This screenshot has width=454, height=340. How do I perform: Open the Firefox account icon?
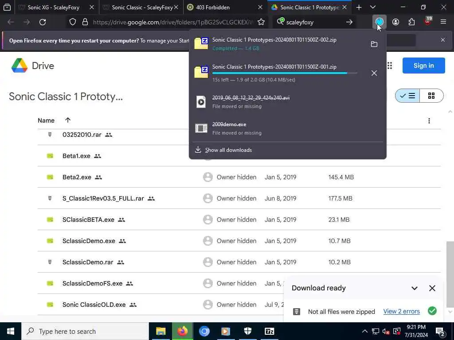[395, 22]
